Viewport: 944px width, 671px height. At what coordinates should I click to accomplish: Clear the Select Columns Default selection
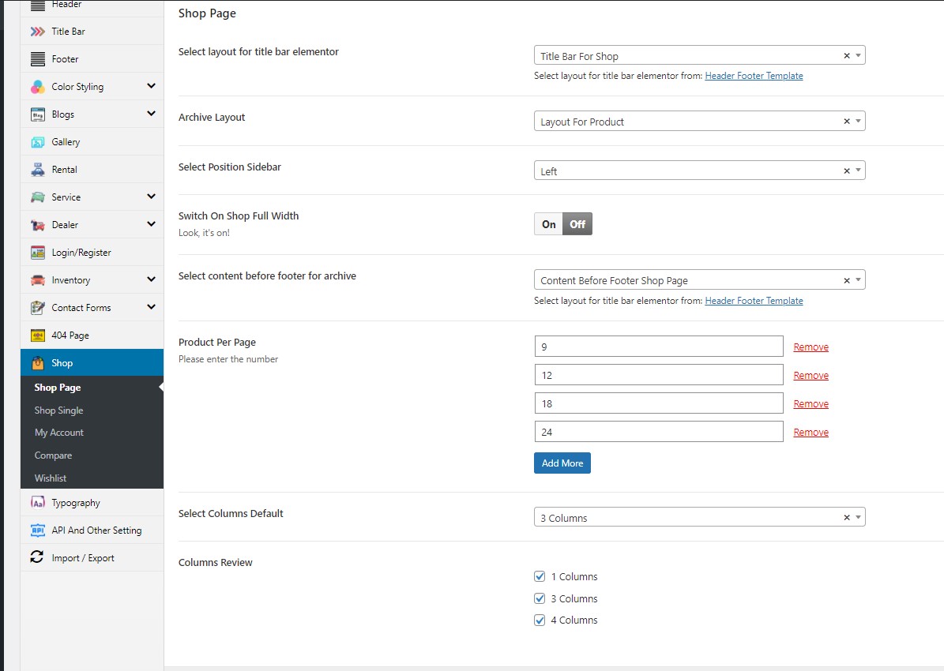tap(847, 518)
